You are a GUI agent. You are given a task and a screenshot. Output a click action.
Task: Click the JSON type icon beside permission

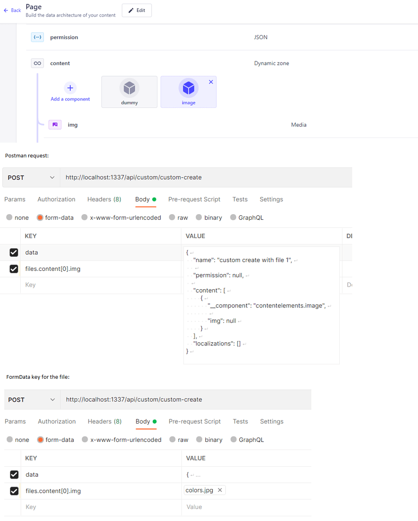(x=38, y=37)
